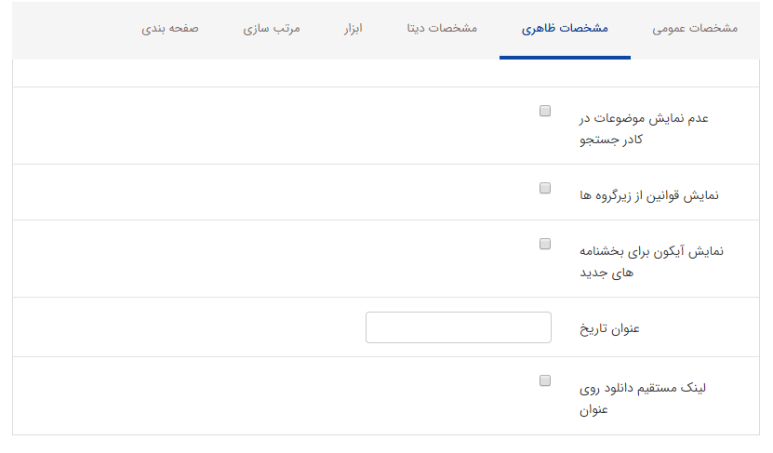
Task: Open the مرتب سازی tab
Action: click(272, 29)
